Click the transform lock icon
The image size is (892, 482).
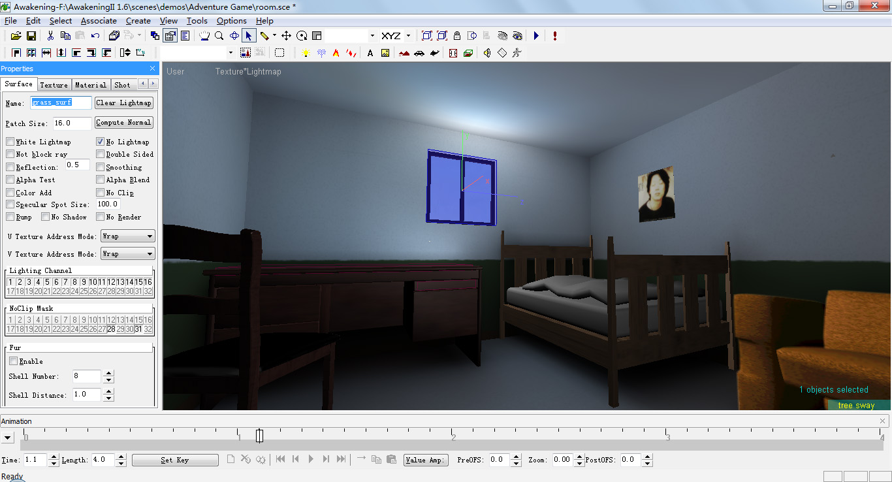457,36
